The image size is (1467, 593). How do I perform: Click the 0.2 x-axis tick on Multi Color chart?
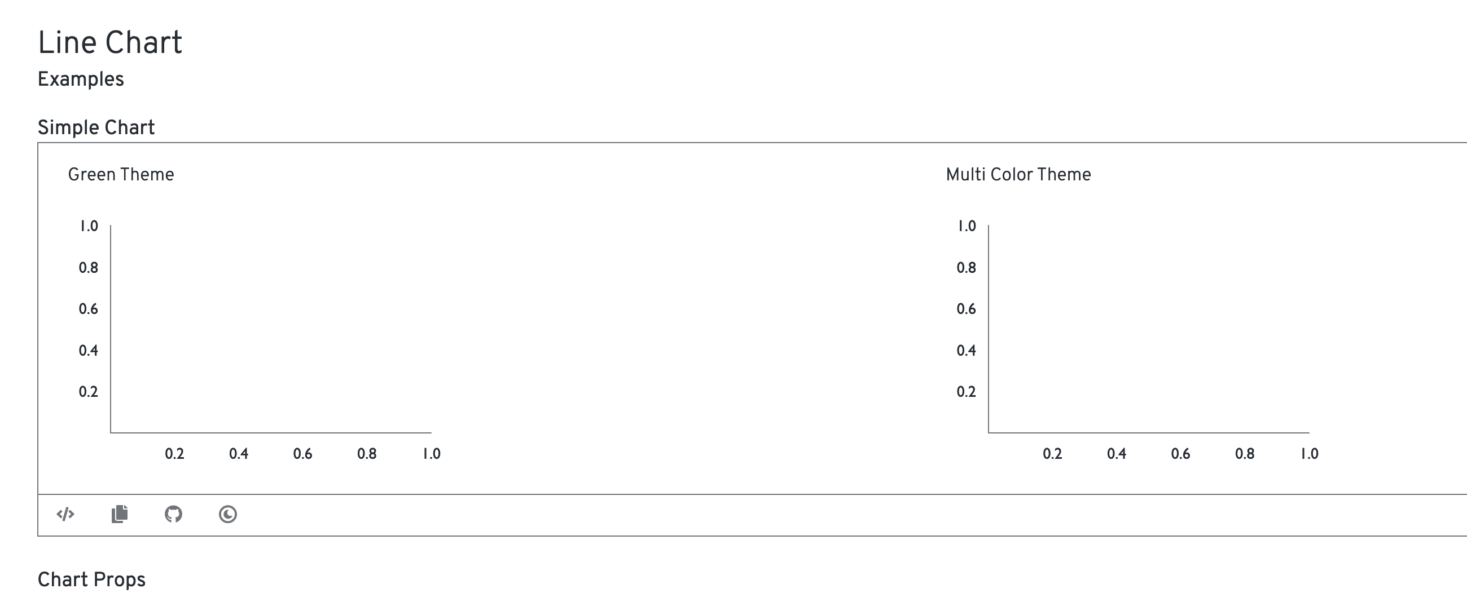coord(1052,454)
